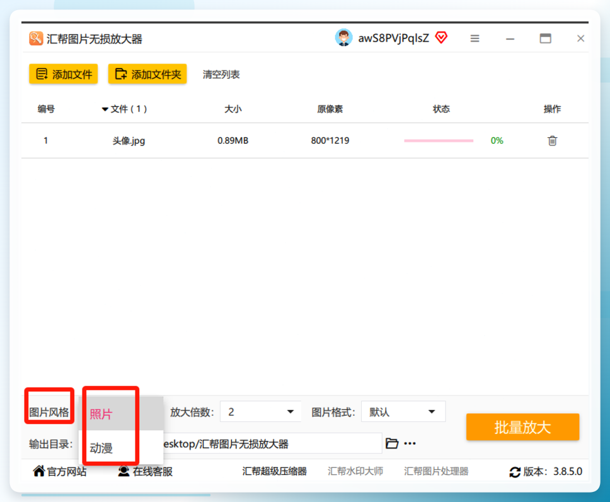Close the 汇帮图片无损放大器 window

pos(580,38)
